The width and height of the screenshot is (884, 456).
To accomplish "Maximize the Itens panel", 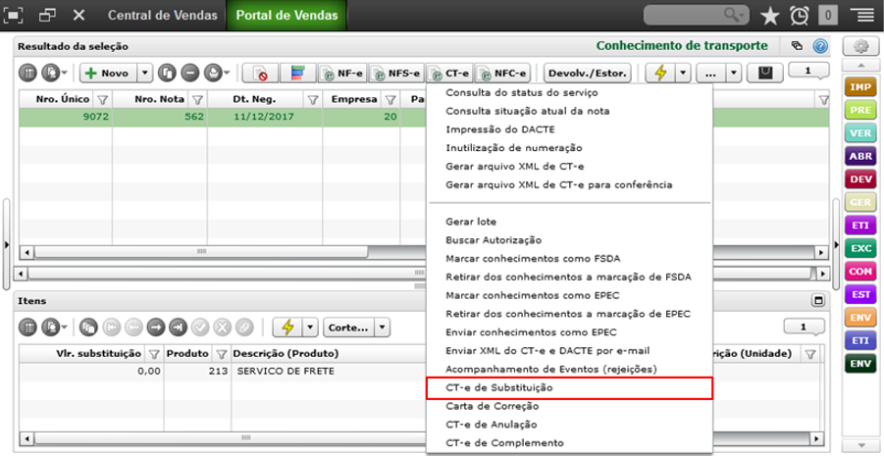I will pos(817,301).
